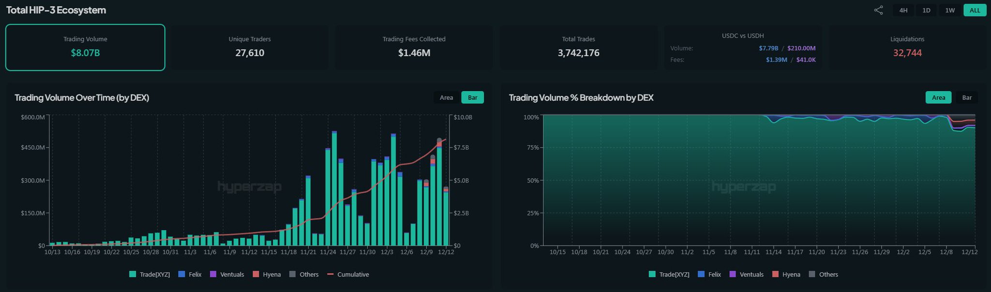Screen dimensions: 991x292
Task: Select Bar view for volume over time
Action: point(472,97)
